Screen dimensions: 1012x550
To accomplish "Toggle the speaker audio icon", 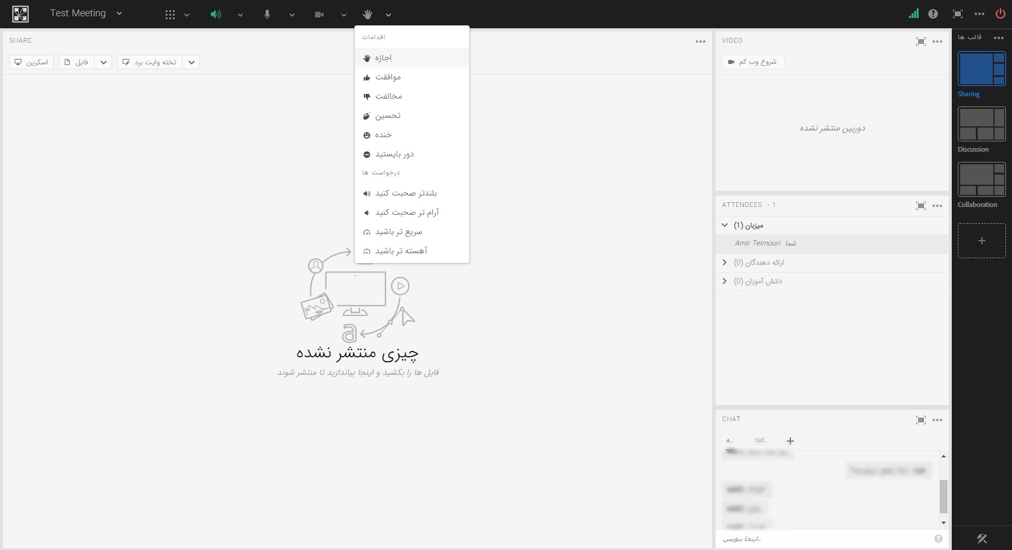I will [x=215, y=14].
